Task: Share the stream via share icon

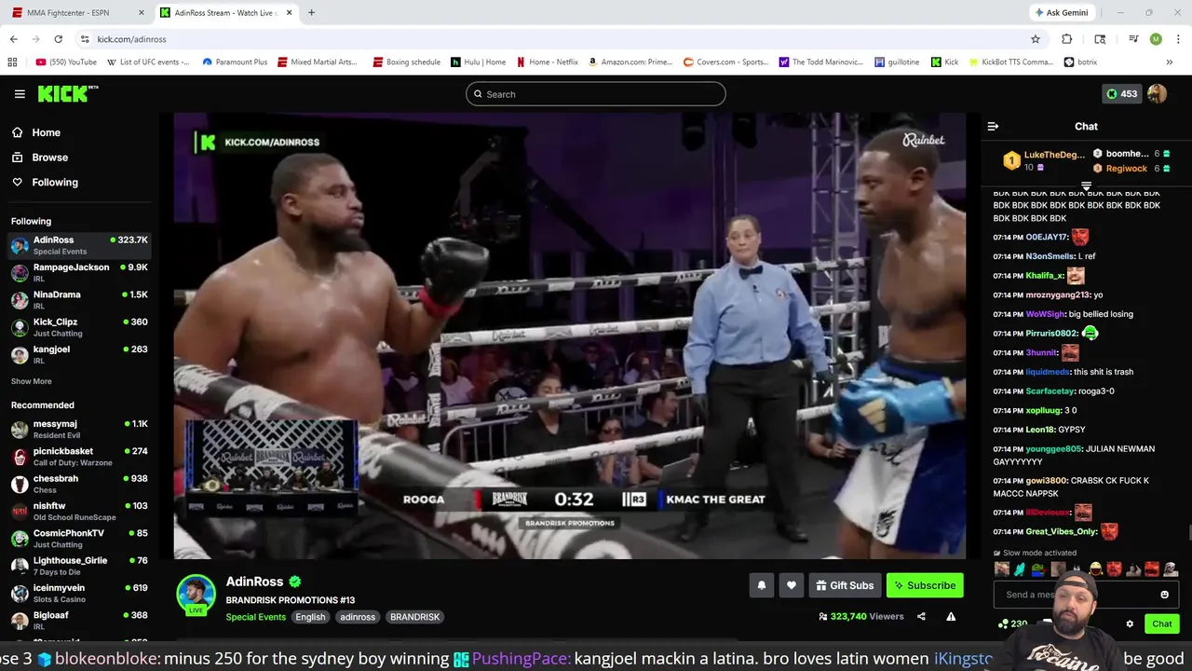Action: pos(921,616)
